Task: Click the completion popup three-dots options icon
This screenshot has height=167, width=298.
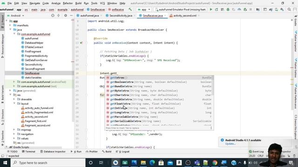Action: [x=211, y=128]
